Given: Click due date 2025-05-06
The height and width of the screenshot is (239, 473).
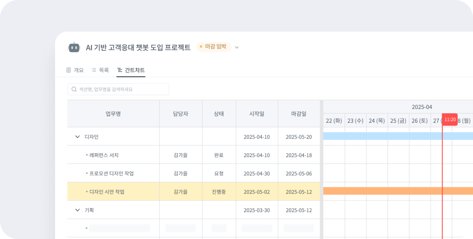Looking at the screenshot, I should 299,174.
